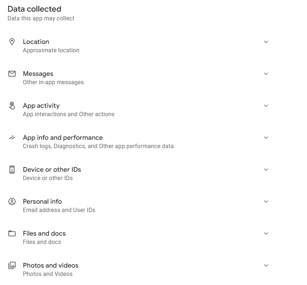Click the App info performance graph icon
307x285 pixels.
click(12, 138)
